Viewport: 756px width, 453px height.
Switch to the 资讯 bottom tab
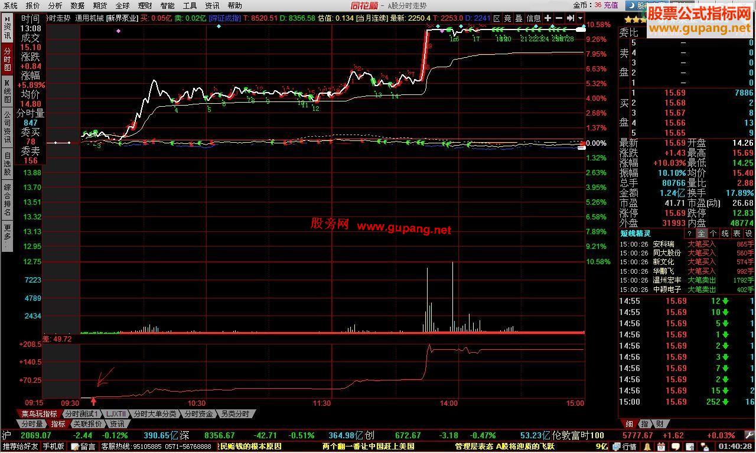click(x=117, y=424)
